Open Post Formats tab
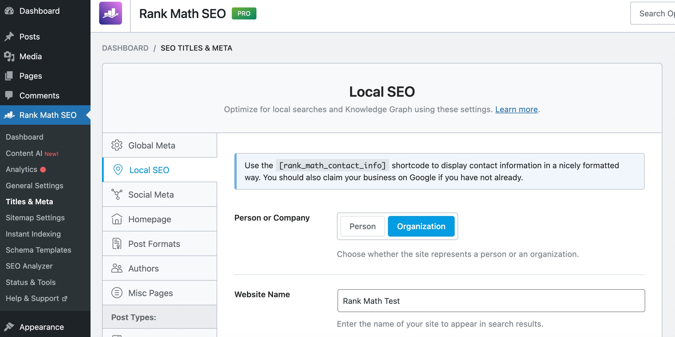The height and width of the screenshot is (337, 675). (x=160, y=244)
